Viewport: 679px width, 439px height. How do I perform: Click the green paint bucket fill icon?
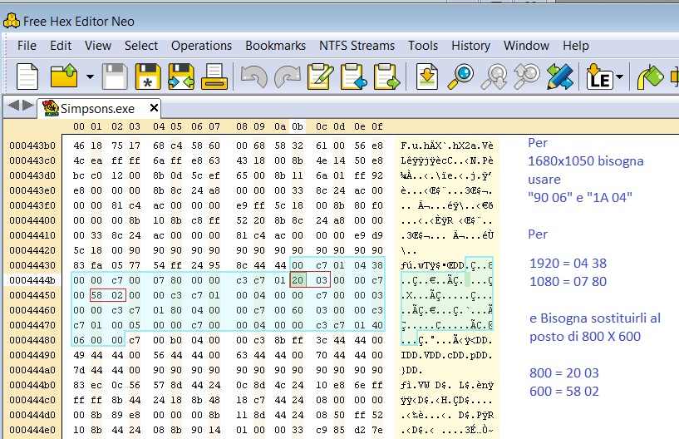pyautogui.click(x=650, y=76)
